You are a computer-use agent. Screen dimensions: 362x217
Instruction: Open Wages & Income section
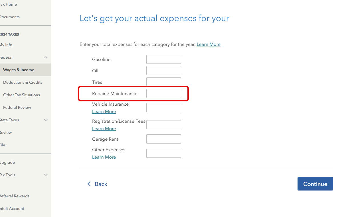[19, 70]
